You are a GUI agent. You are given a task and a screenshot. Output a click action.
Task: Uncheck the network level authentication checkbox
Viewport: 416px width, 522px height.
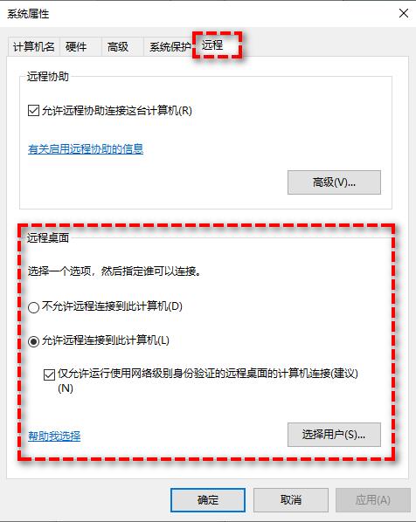(49, 374)
